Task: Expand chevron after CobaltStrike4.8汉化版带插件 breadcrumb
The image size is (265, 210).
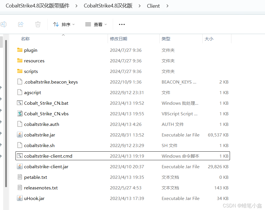Action: coord(77,6)
